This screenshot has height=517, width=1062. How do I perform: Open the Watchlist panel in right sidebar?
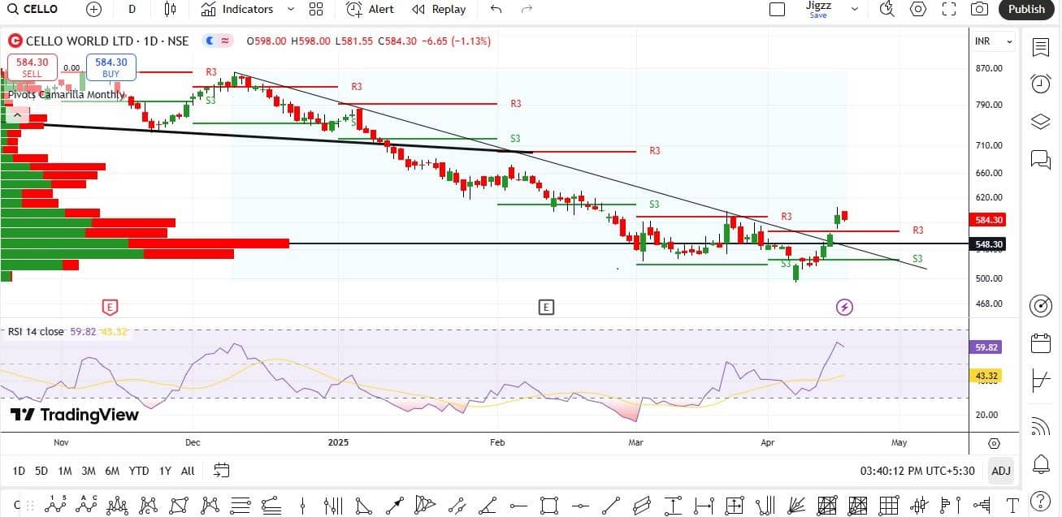click(1040, 47)
